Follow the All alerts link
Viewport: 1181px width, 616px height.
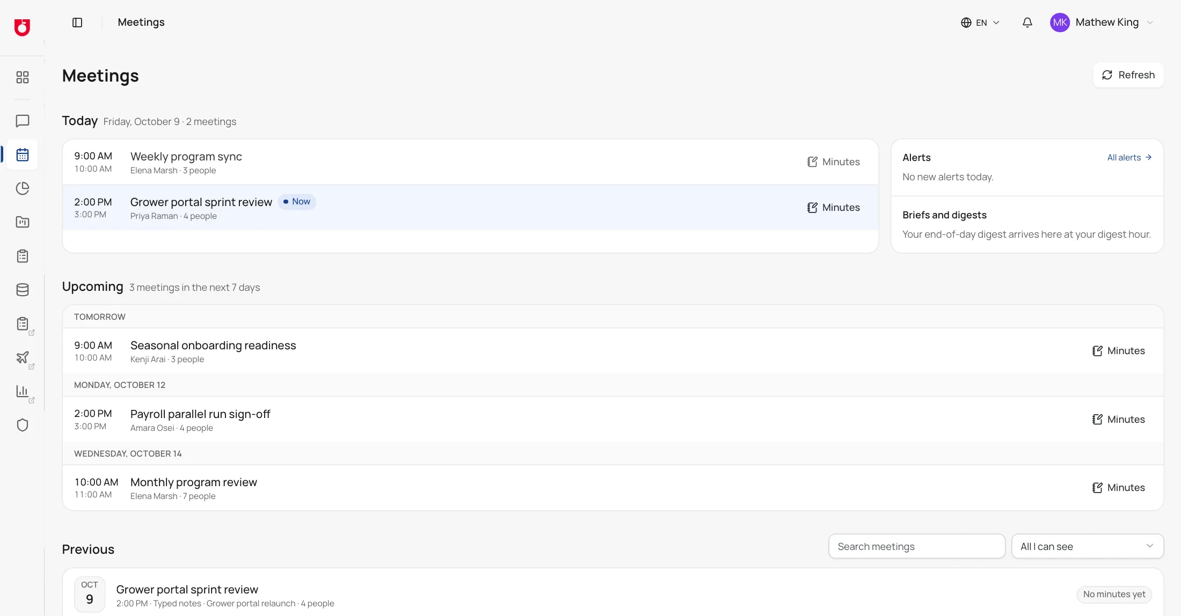tap(1129, 158)
